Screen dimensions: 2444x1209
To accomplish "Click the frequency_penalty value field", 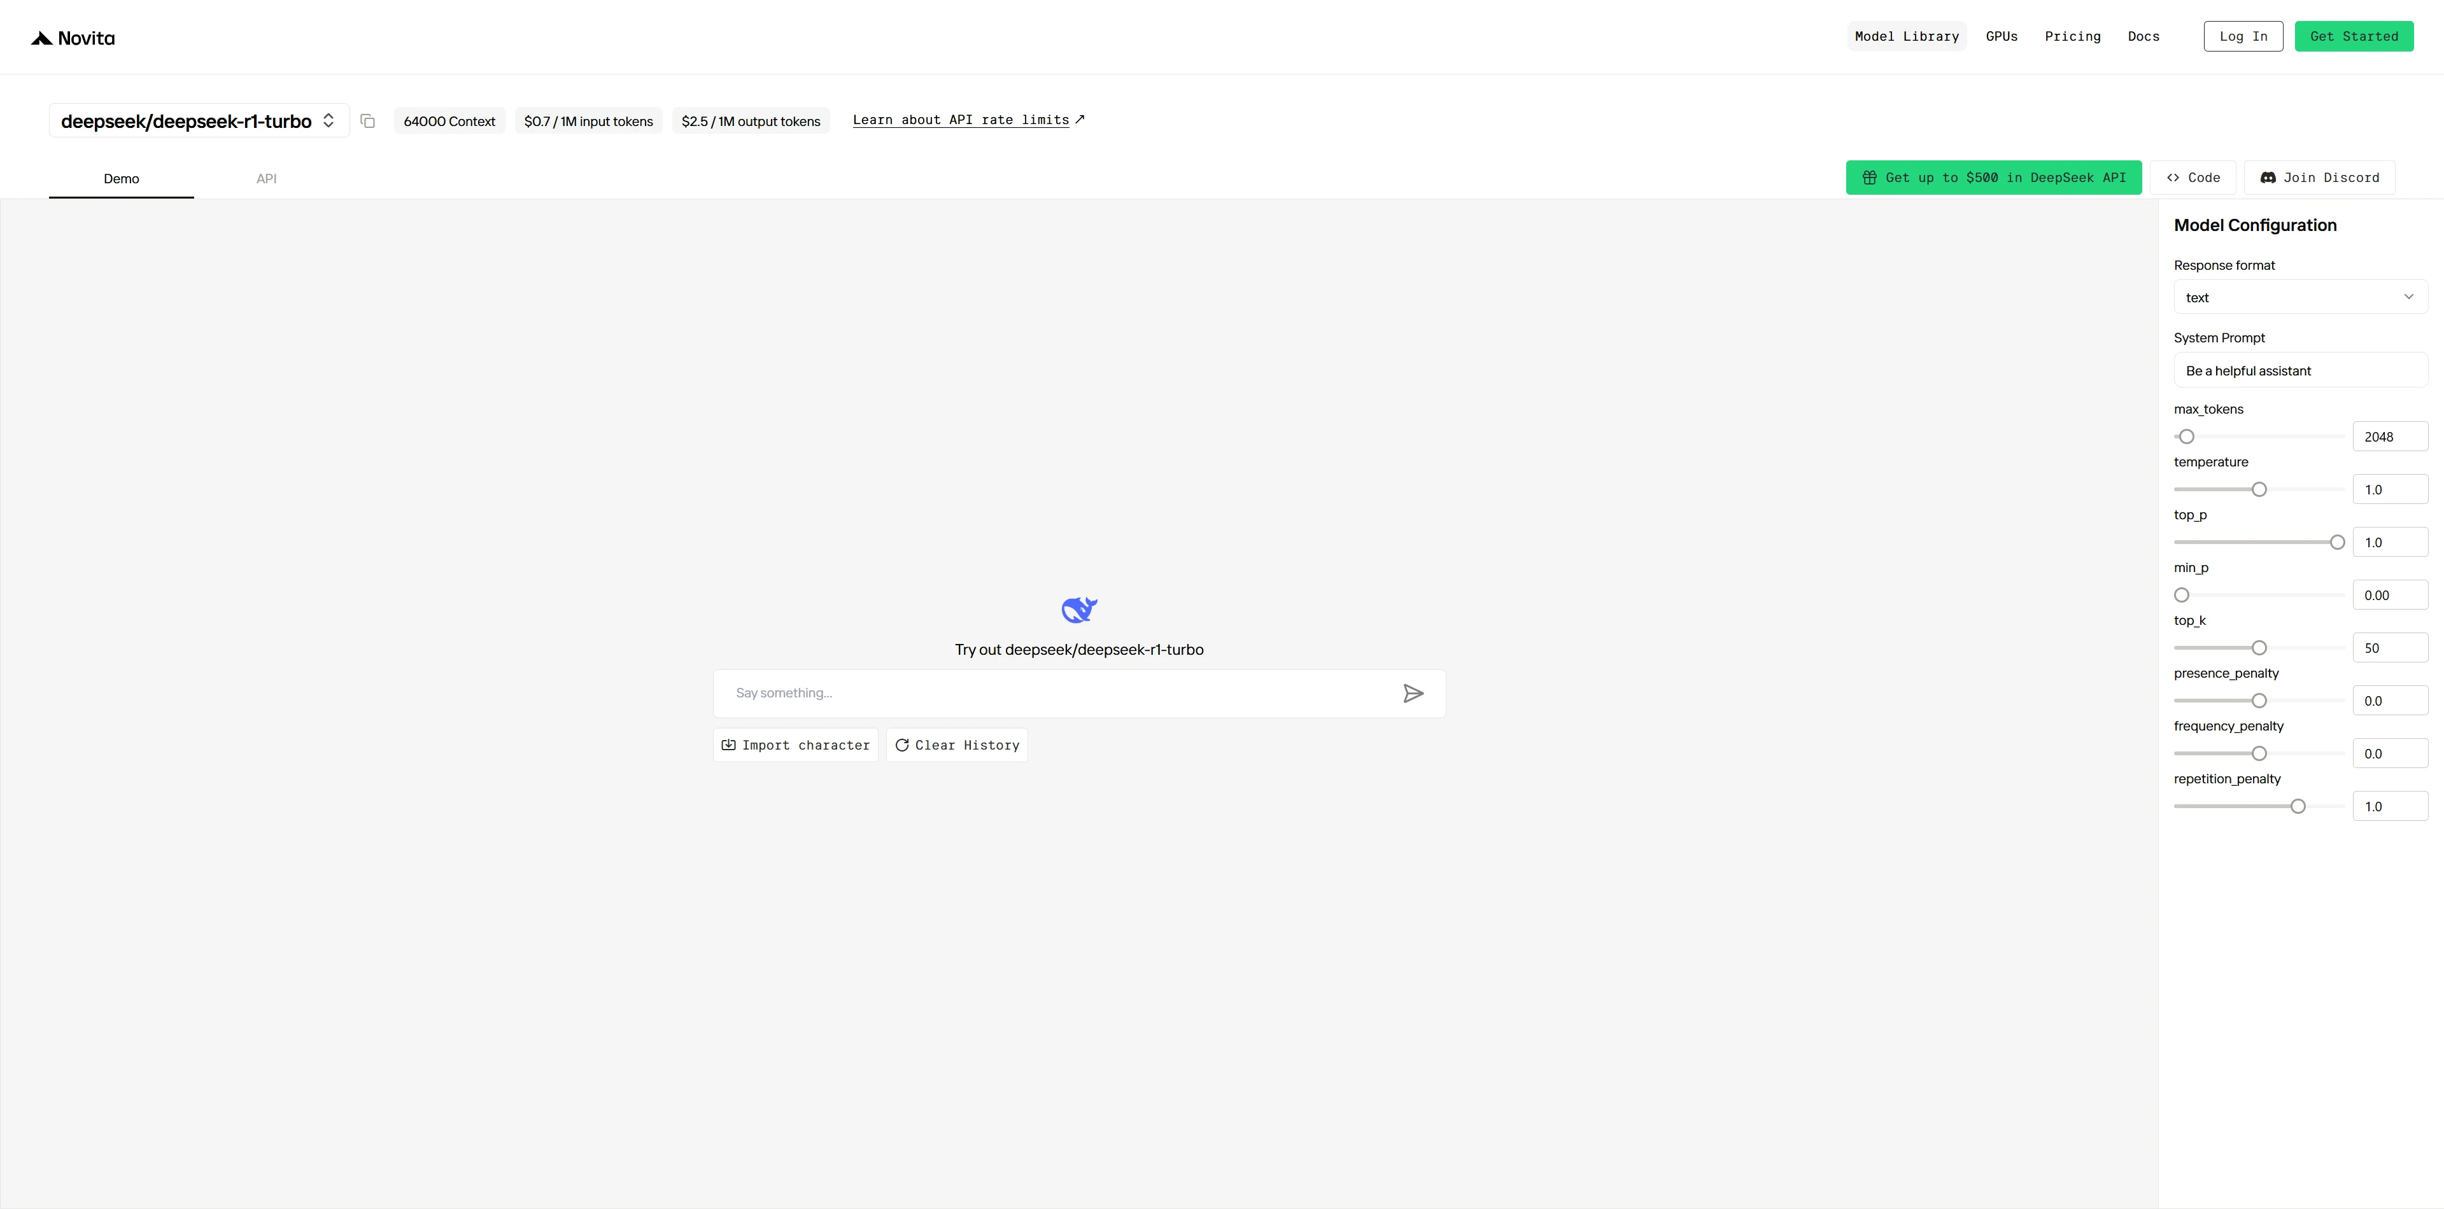I will [2390, 754].
